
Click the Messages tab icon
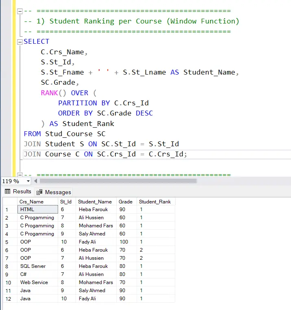tap(39, 192)
